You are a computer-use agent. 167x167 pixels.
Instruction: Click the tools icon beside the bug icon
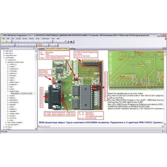pos(68,42)
